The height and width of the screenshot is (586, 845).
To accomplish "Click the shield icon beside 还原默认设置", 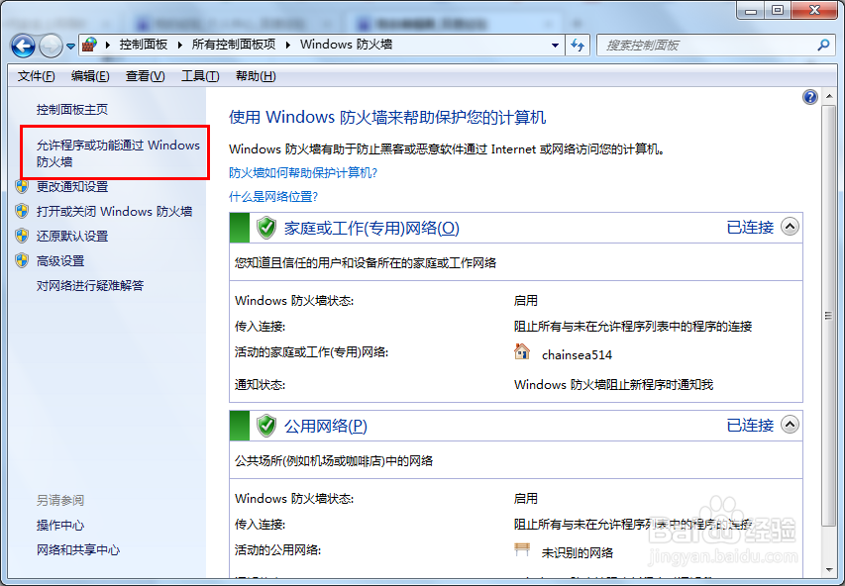I will pyautogui.click(x=22, y=236).
